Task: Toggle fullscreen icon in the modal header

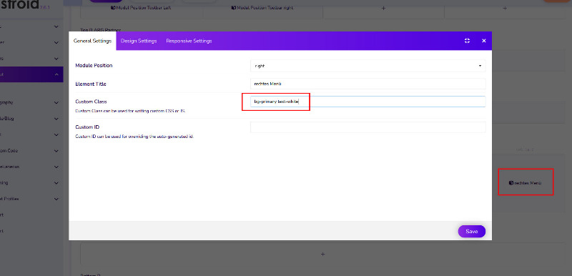Action: click(x=467, y=41)
